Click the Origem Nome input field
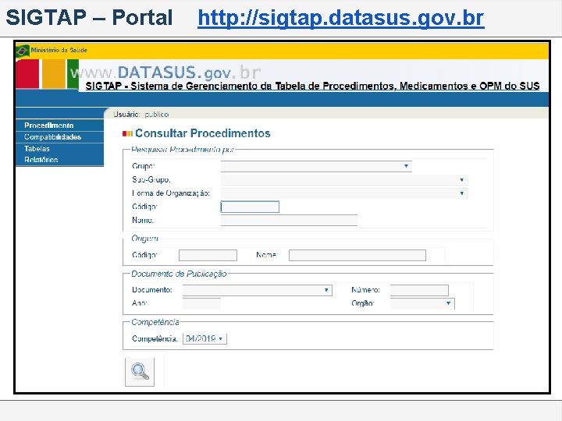 (357, 255)
